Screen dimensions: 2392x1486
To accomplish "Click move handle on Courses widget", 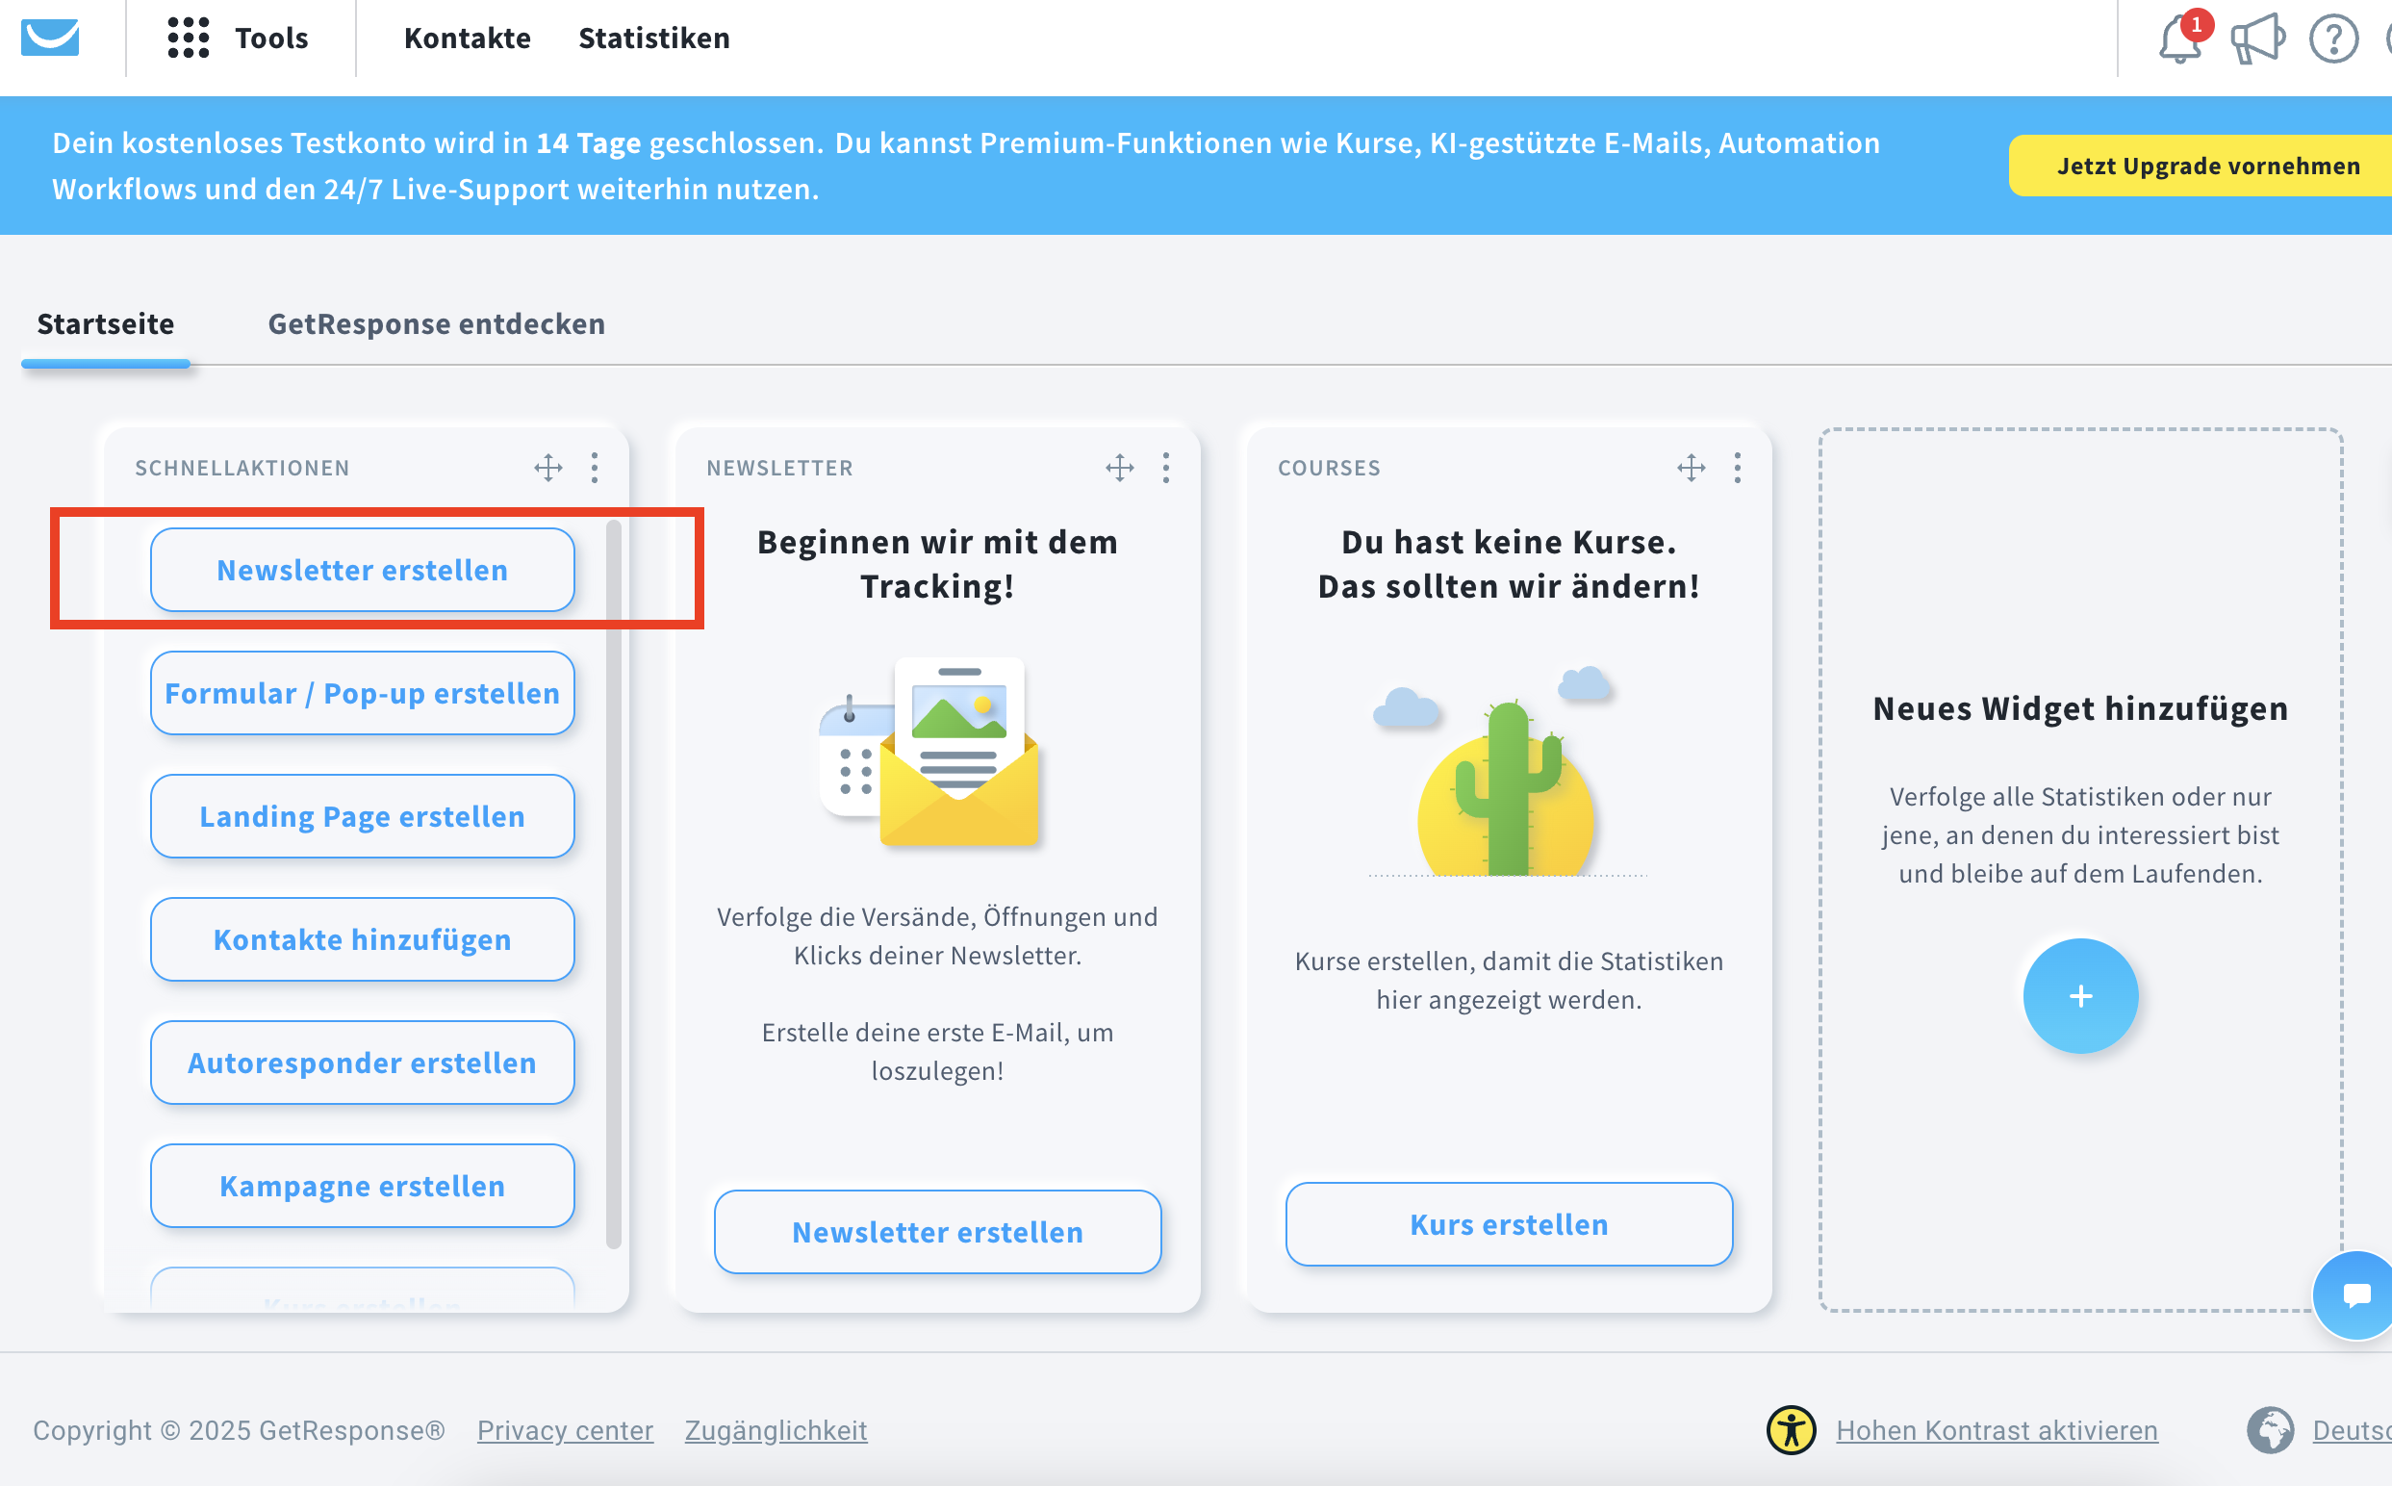I will tap(1692, 468).
